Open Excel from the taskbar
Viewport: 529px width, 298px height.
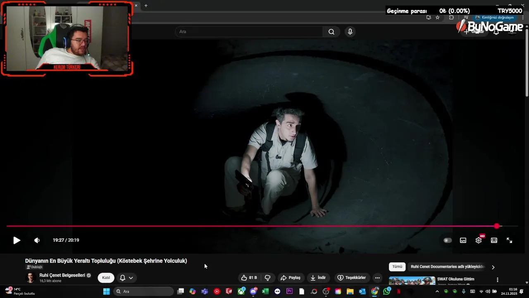click(x=265, y=291)
